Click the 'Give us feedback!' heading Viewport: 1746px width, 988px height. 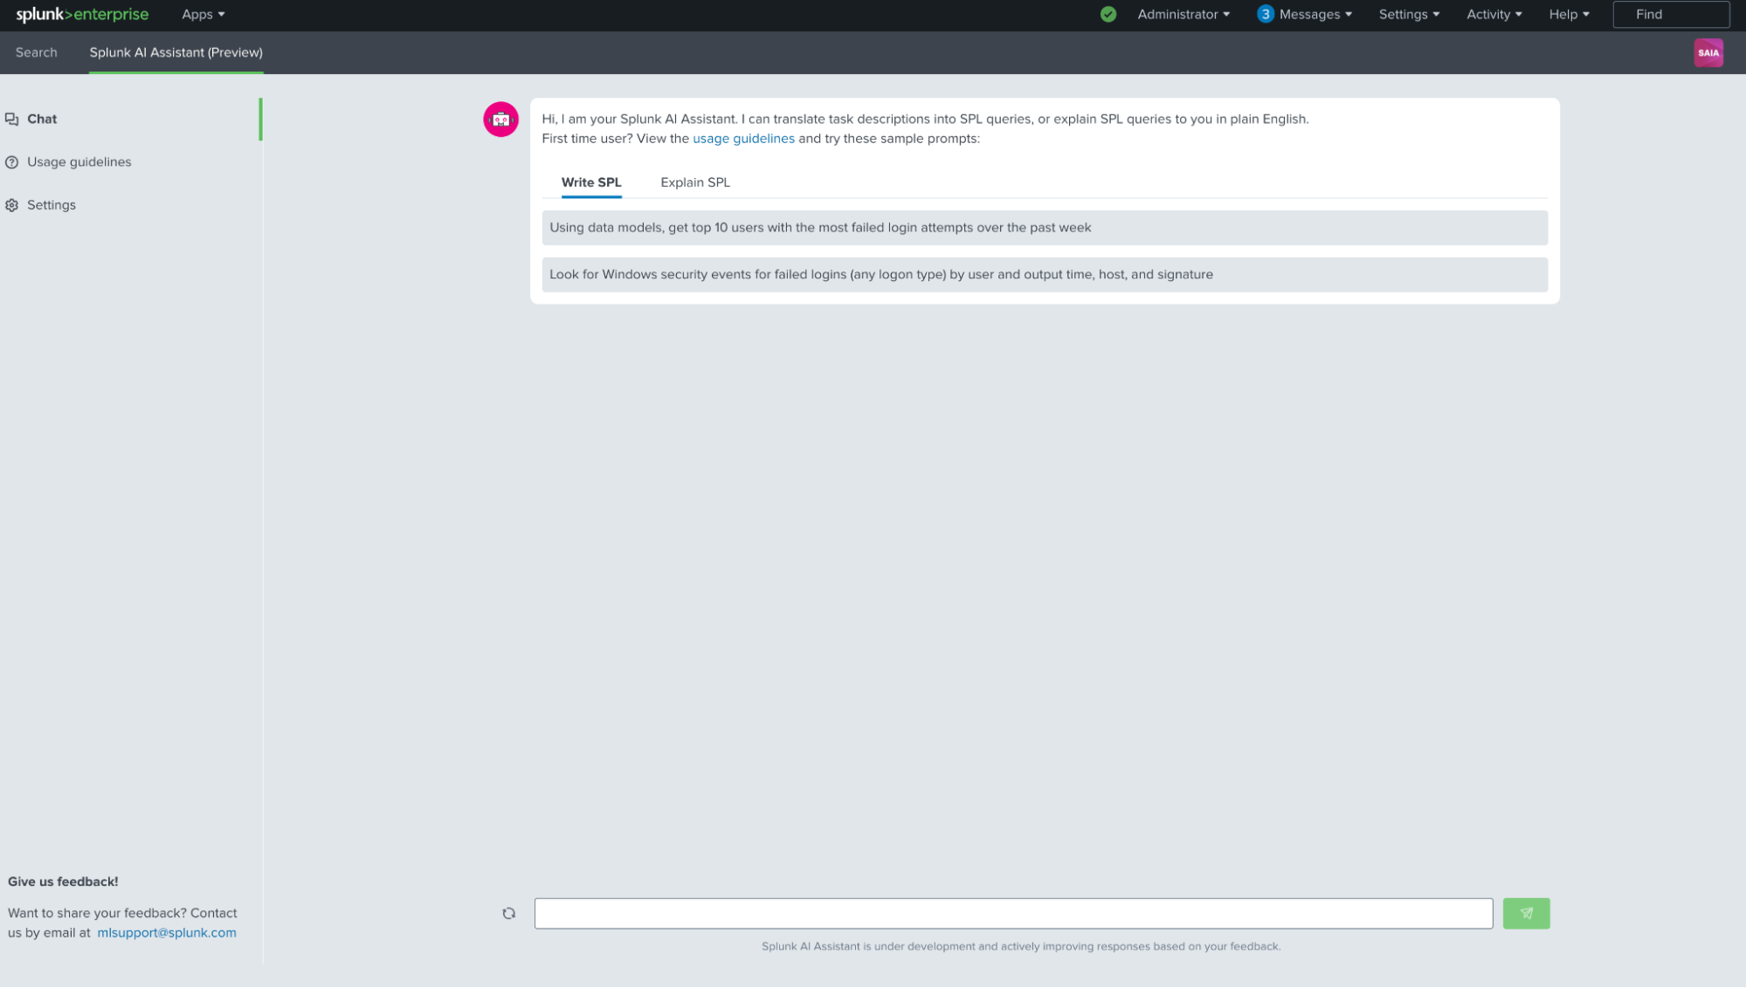(63, 882)
